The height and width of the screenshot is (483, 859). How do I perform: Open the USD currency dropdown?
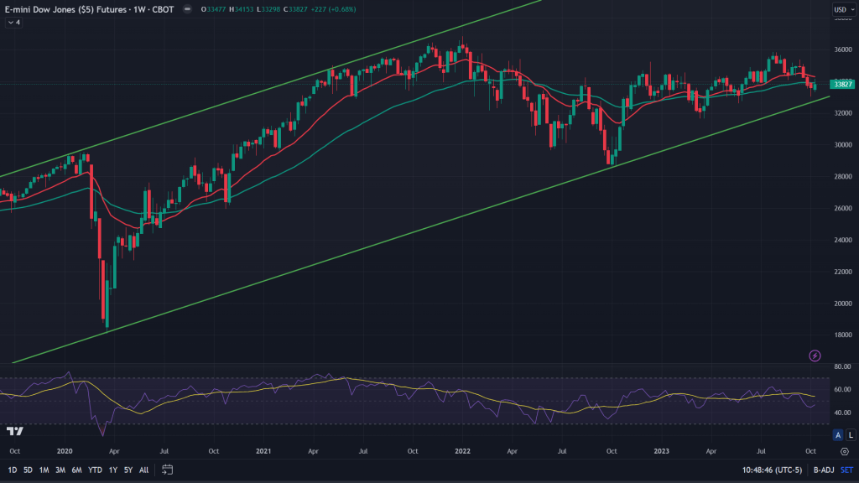pos(842,10)
